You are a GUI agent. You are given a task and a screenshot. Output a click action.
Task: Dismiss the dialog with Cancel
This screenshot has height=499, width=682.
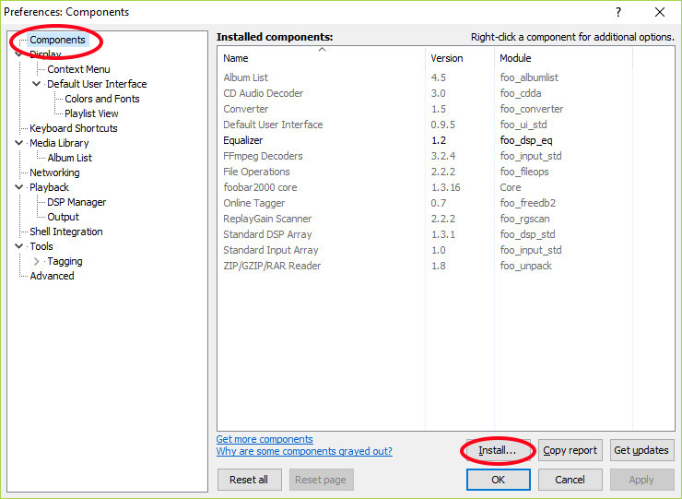(x=570, y=480)
